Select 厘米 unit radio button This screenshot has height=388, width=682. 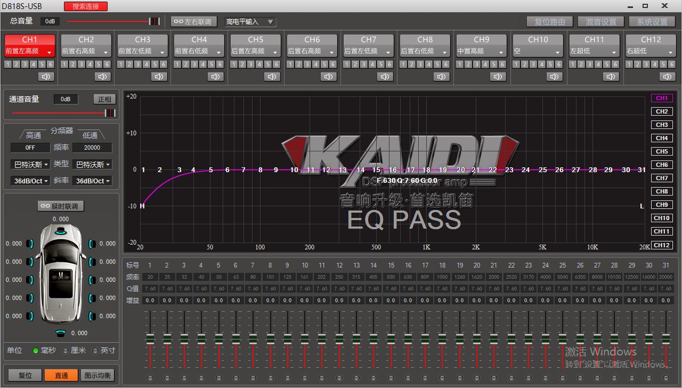tap(66, 351)
